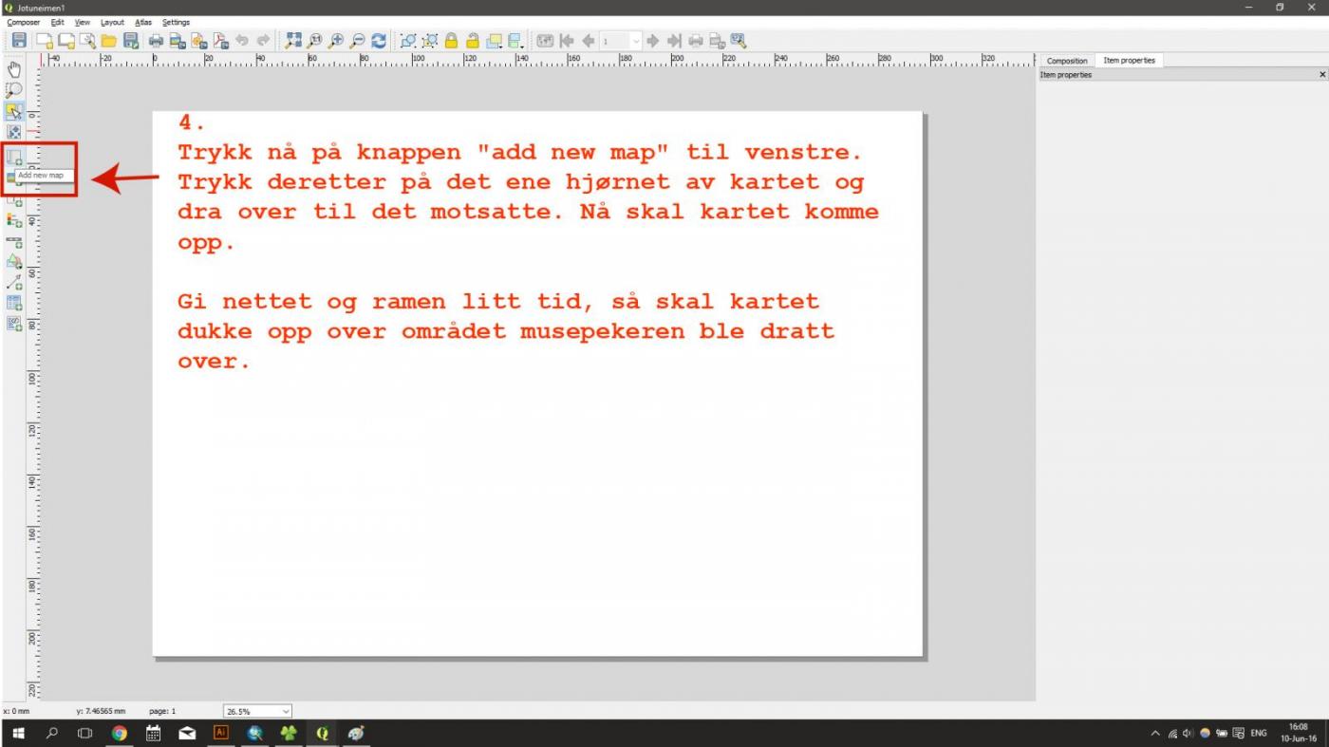Open the zoom level 26.5% dropdown
The height and width of the screenshot is (747, 1329).
coord(286,711)
